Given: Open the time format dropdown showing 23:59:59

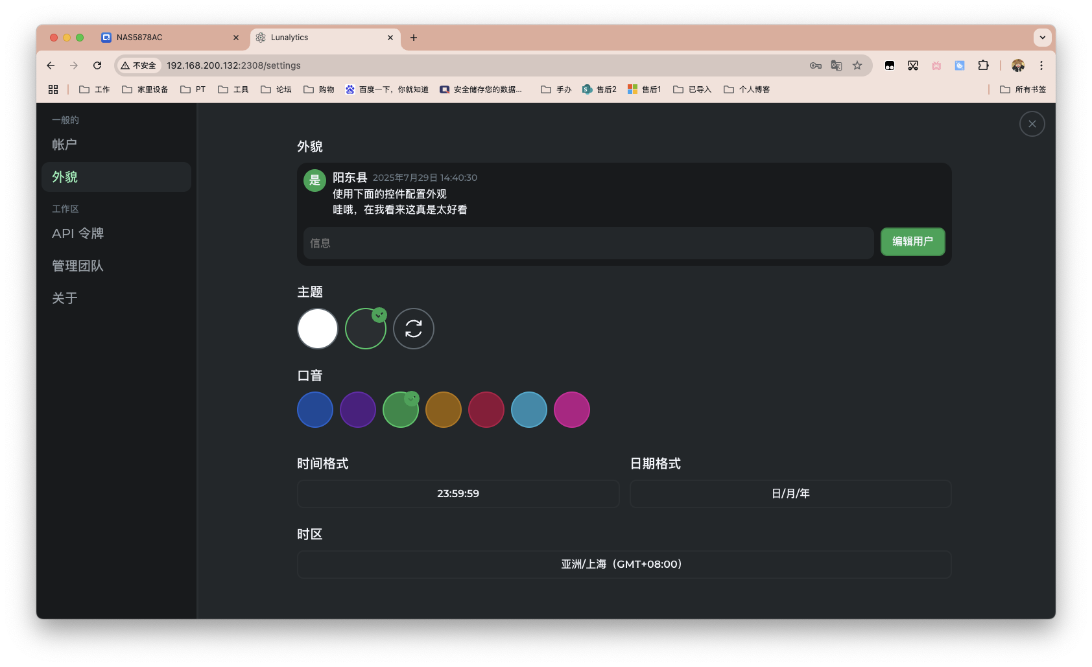Looking at the screenshot, I should 458,493.
